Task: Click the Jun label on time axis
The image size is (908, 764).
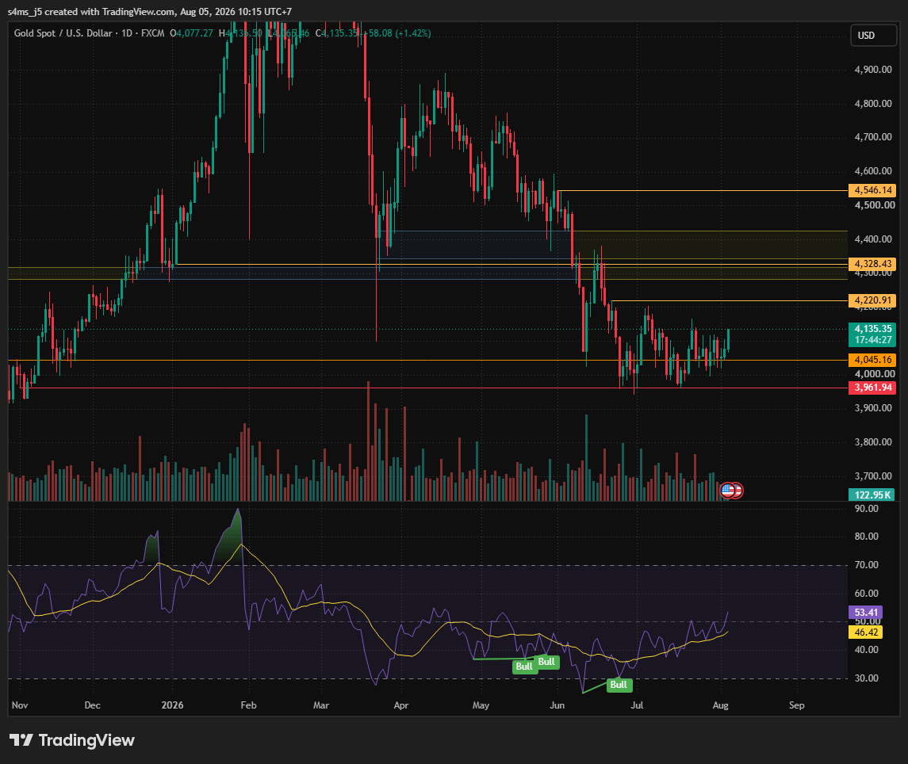Action: pyautogui.click(x=557, y=705)
